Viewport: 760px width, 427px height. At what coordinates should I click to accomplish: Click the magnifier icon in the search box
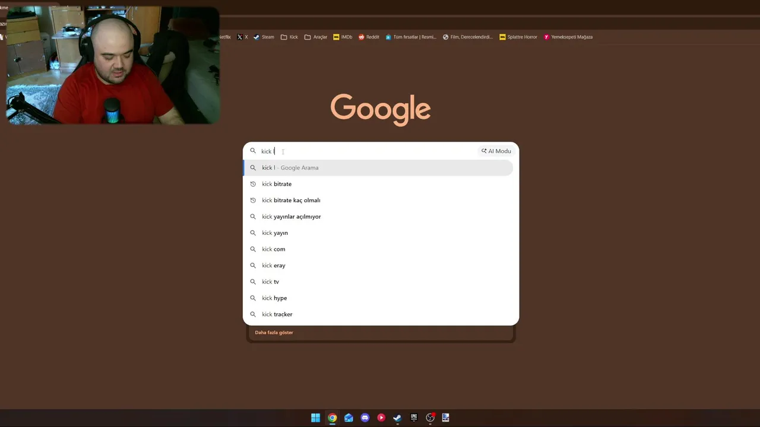(253, 151)
